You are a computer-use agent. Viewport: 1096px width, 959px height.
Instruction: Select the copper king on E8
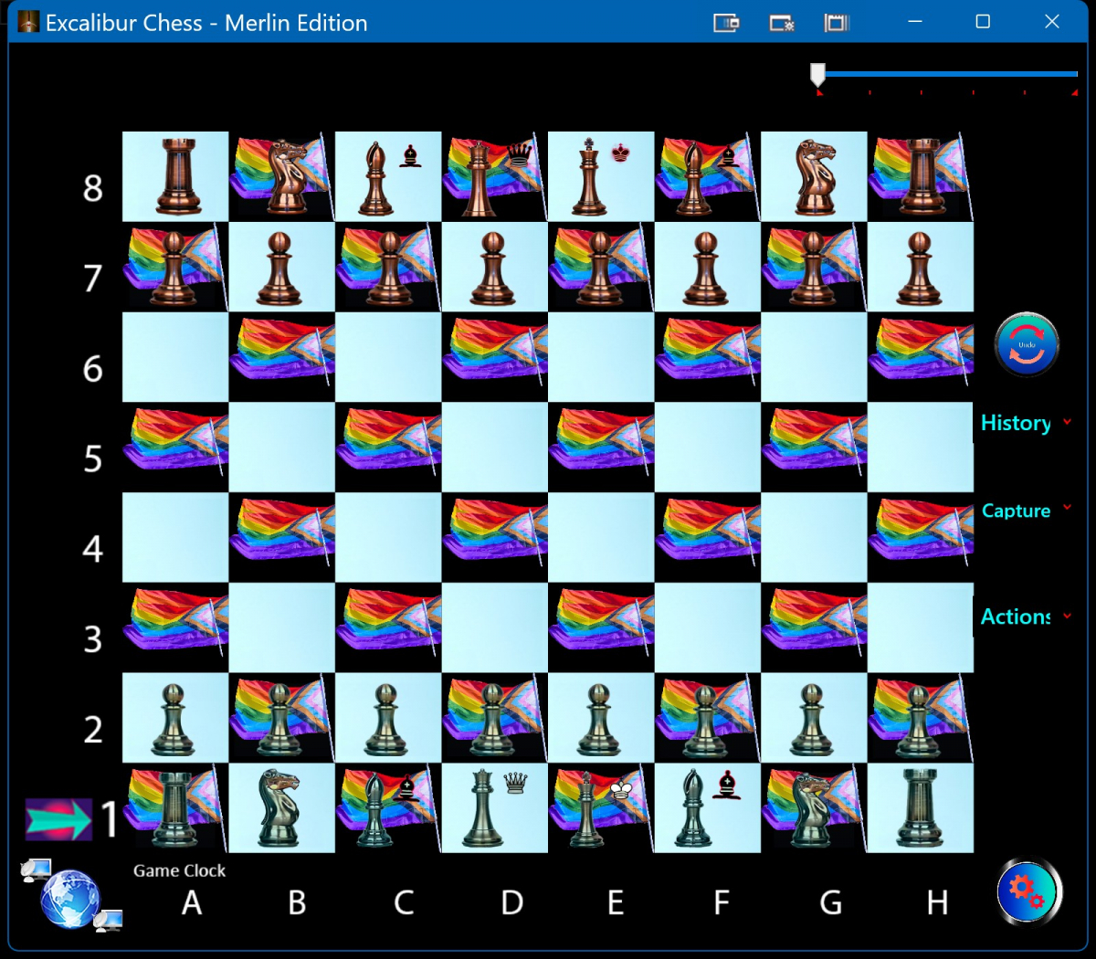point(600,176)
